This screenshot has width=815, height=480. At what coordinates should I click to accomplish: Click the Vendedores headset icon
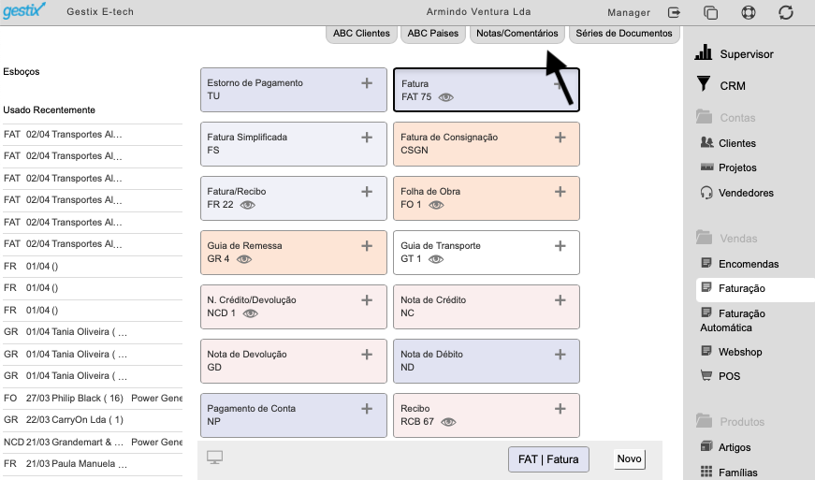pyautogui.click(x=706, y=193)
